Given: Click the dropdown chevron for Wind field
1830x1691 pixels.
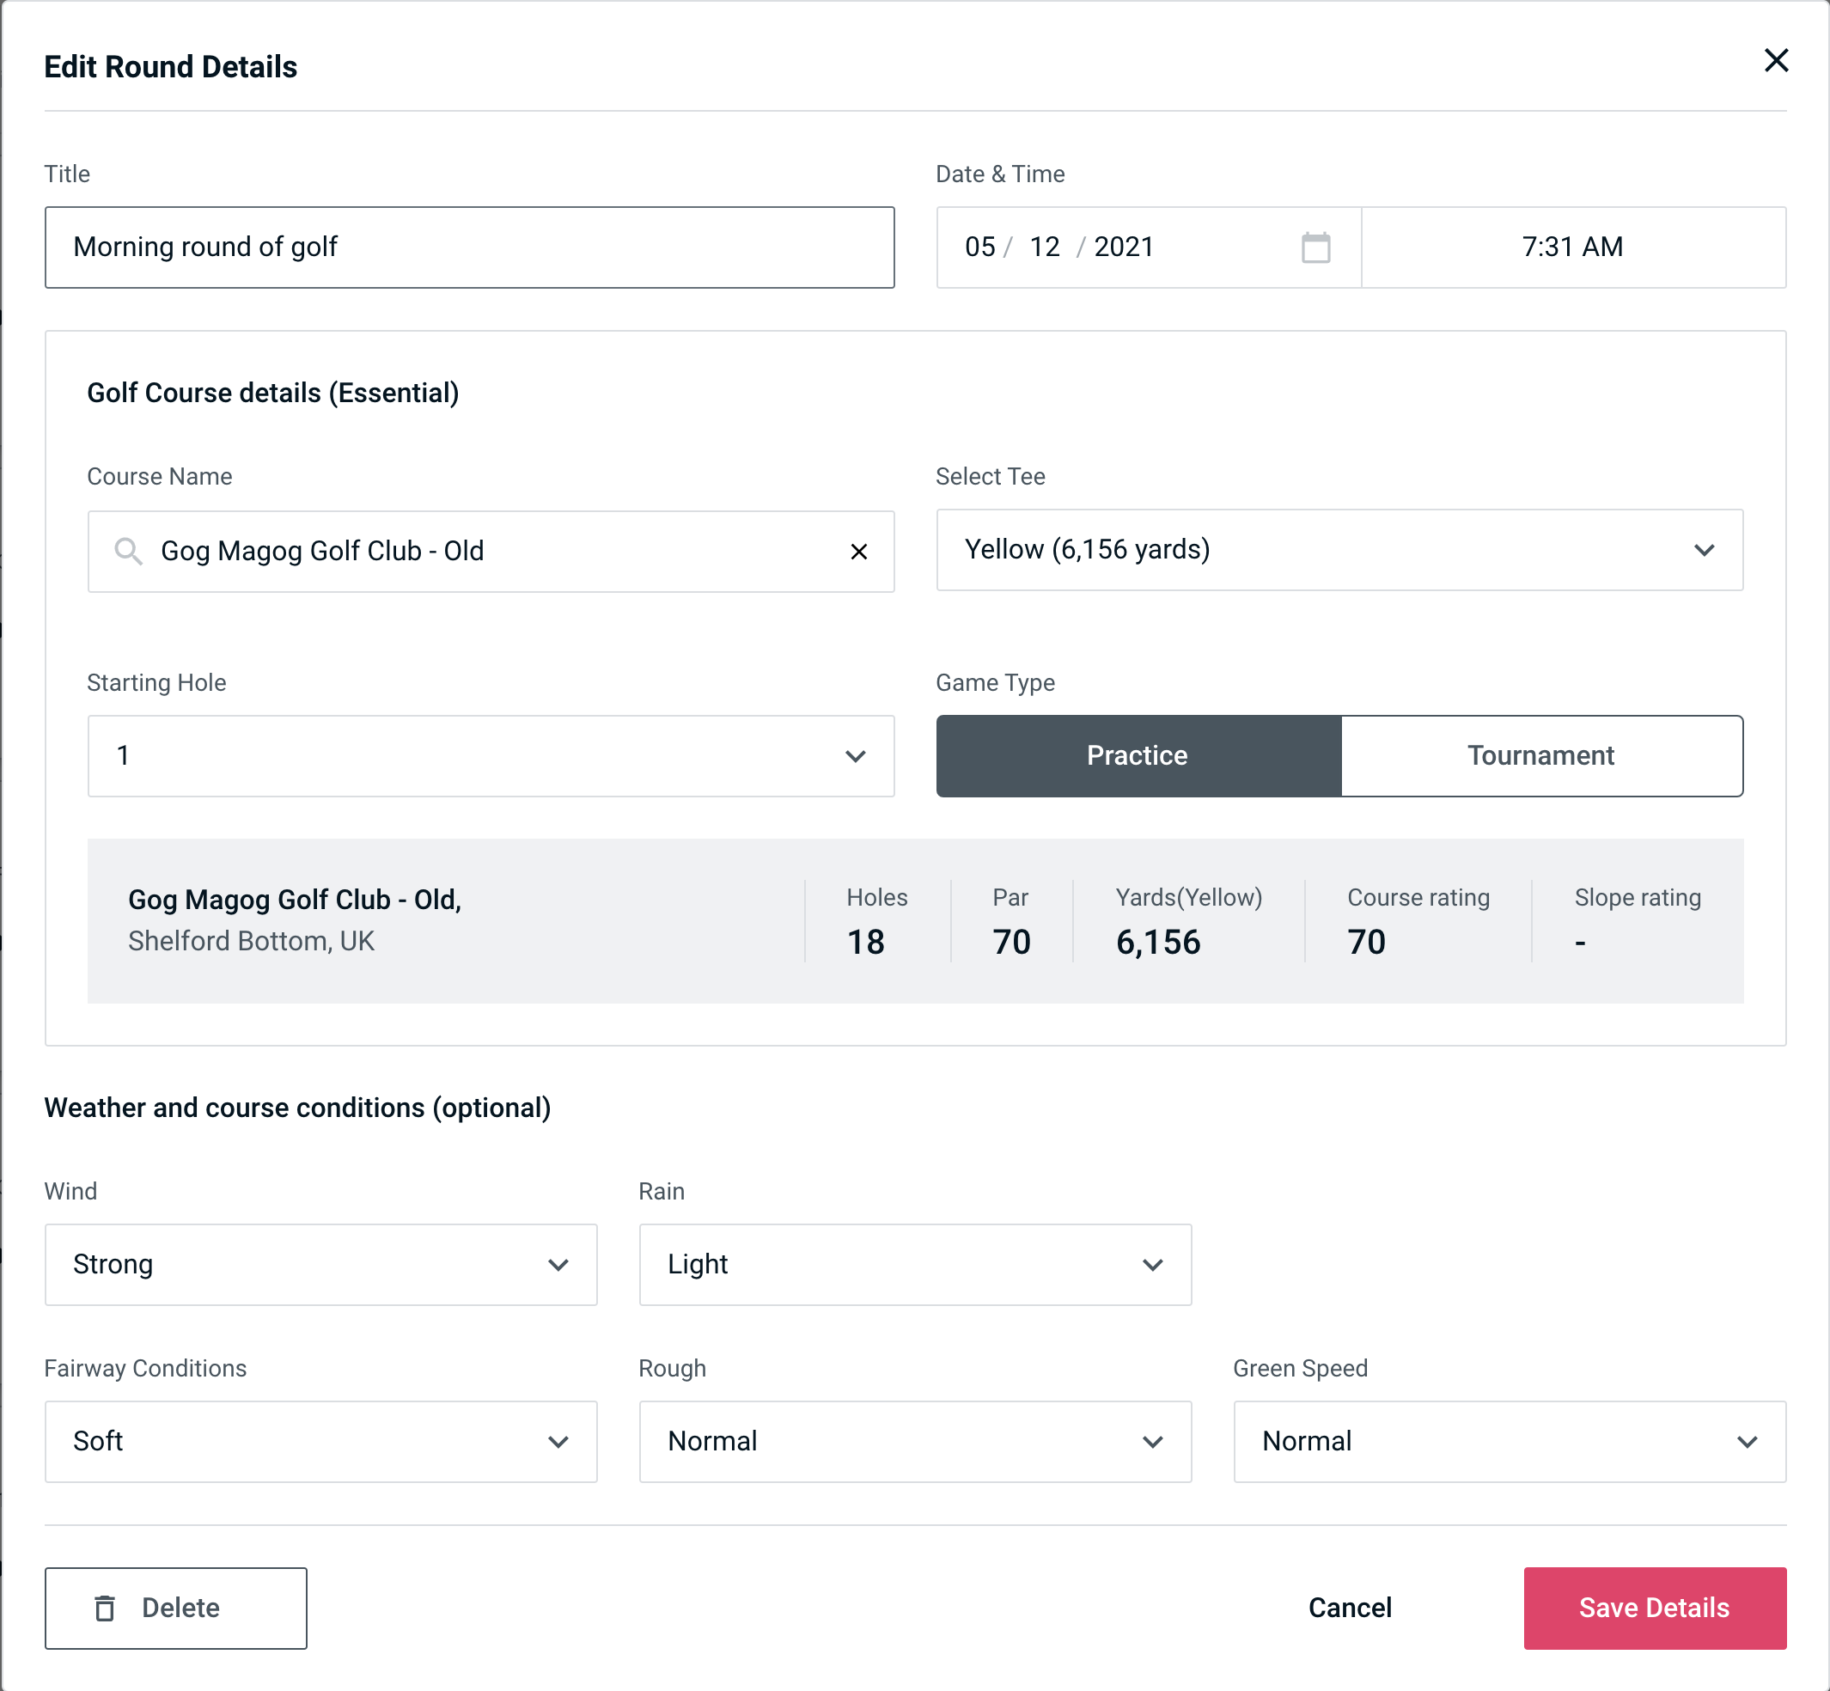Looking at the screenshot, I should click(x=559, y=1264).
